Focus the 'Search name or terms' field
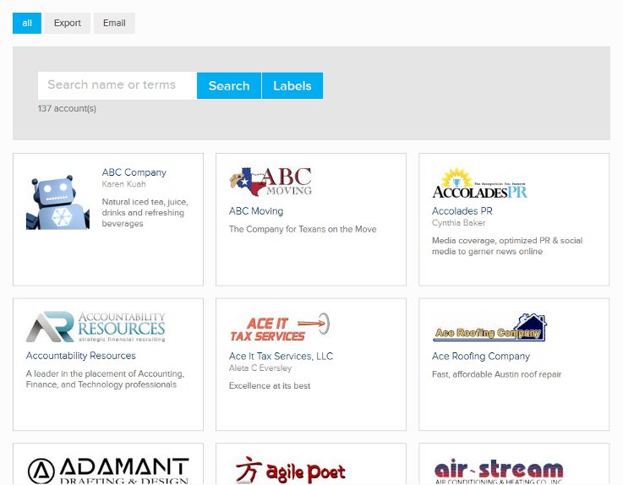Viewport: 623px width, 485px height. pyautogui.click(x=117, y=85)
